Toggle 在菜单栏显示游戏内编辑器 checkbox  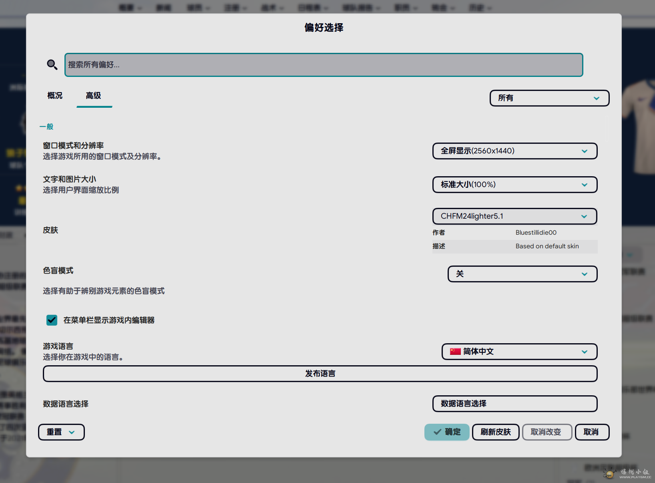click(x=52, y=320)
